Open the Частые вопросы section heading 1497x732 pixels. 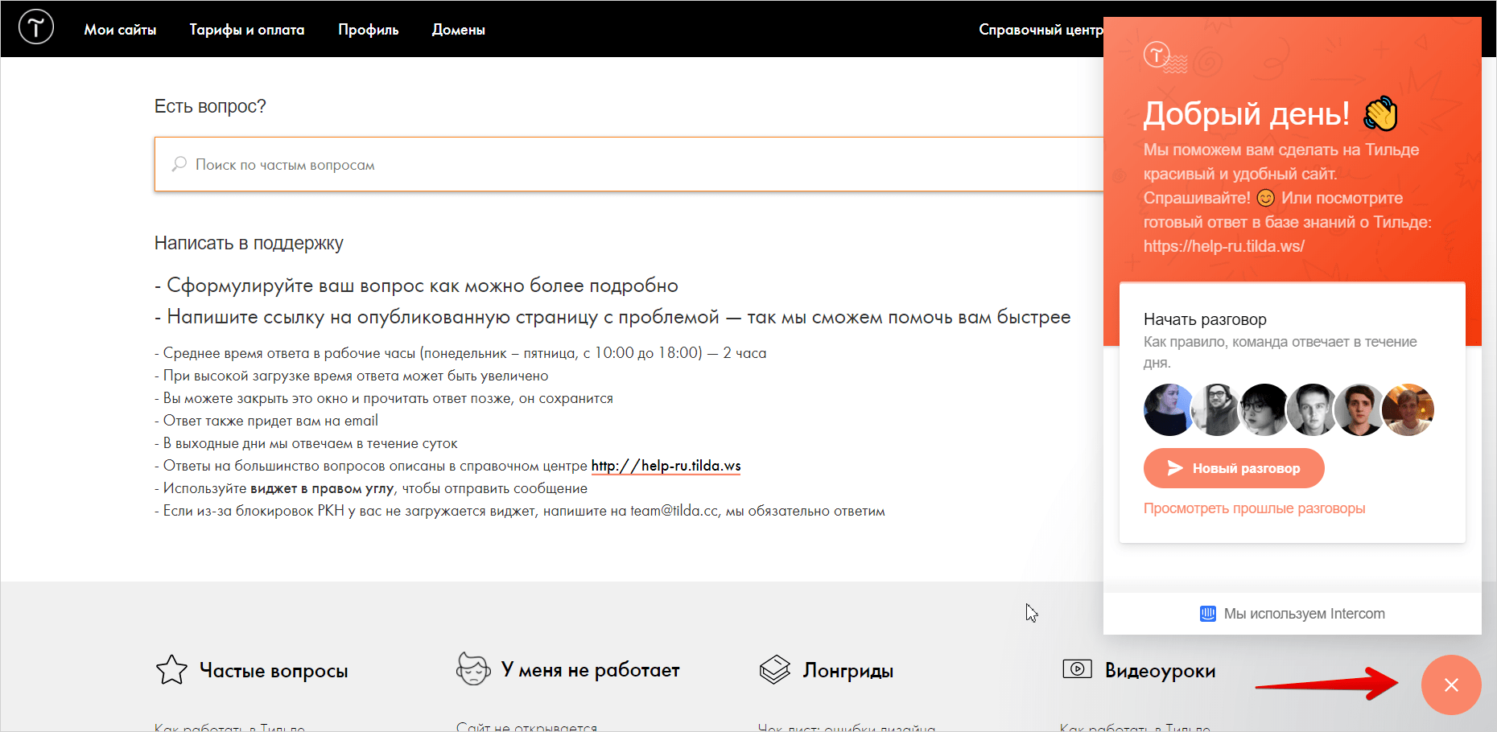(x=274, y=671)
